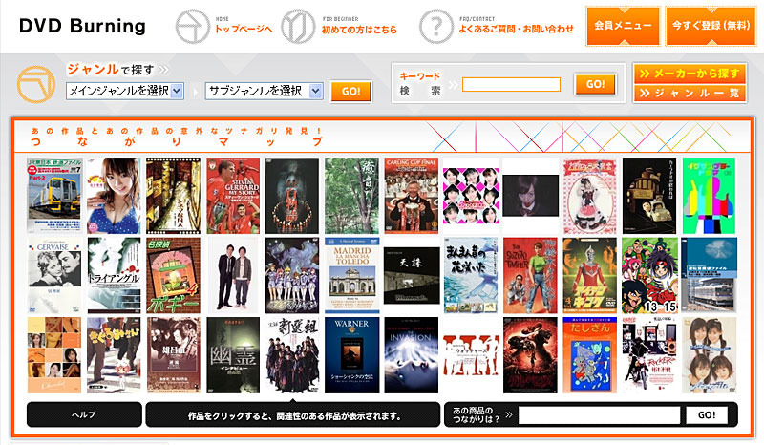Select the 幽霊 green dark cover

click(233, 355)
